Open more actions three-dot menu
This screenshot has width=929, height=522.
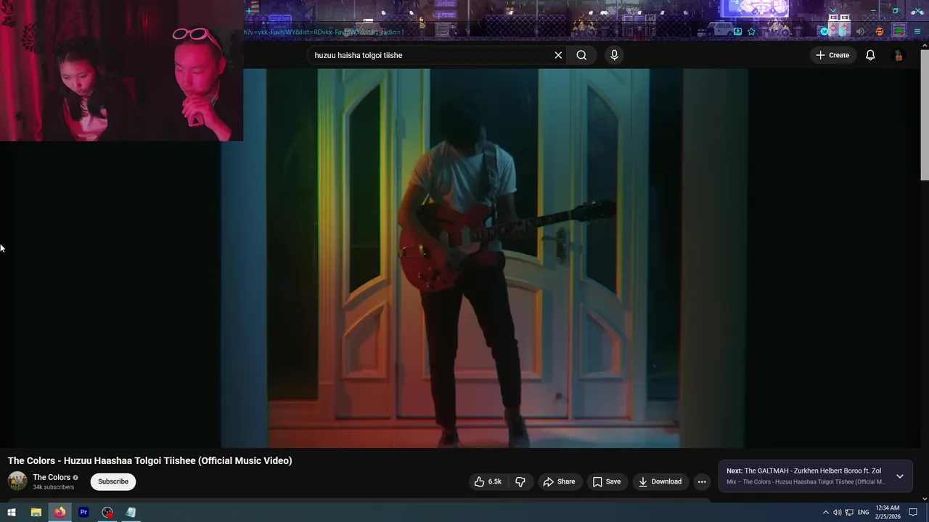pos(702,481)
